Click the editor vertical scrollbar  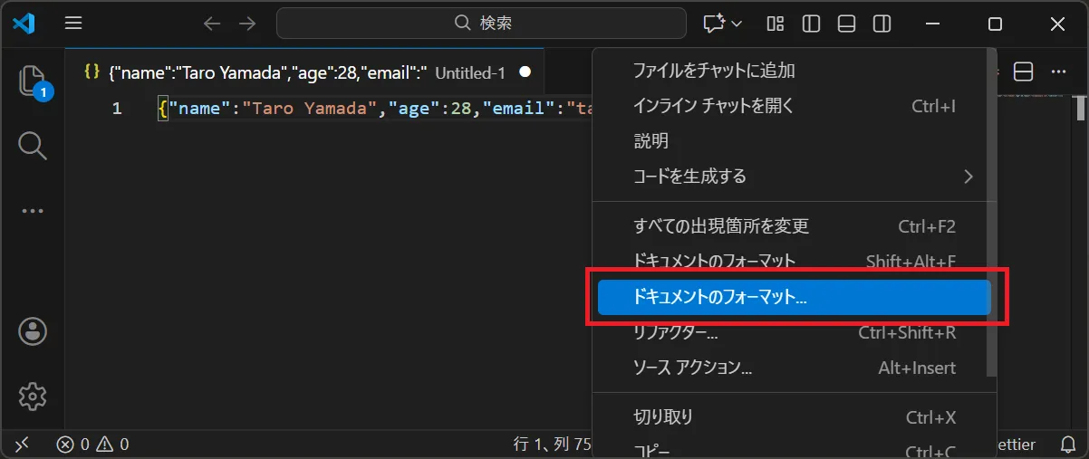[x=1082, y=108]
